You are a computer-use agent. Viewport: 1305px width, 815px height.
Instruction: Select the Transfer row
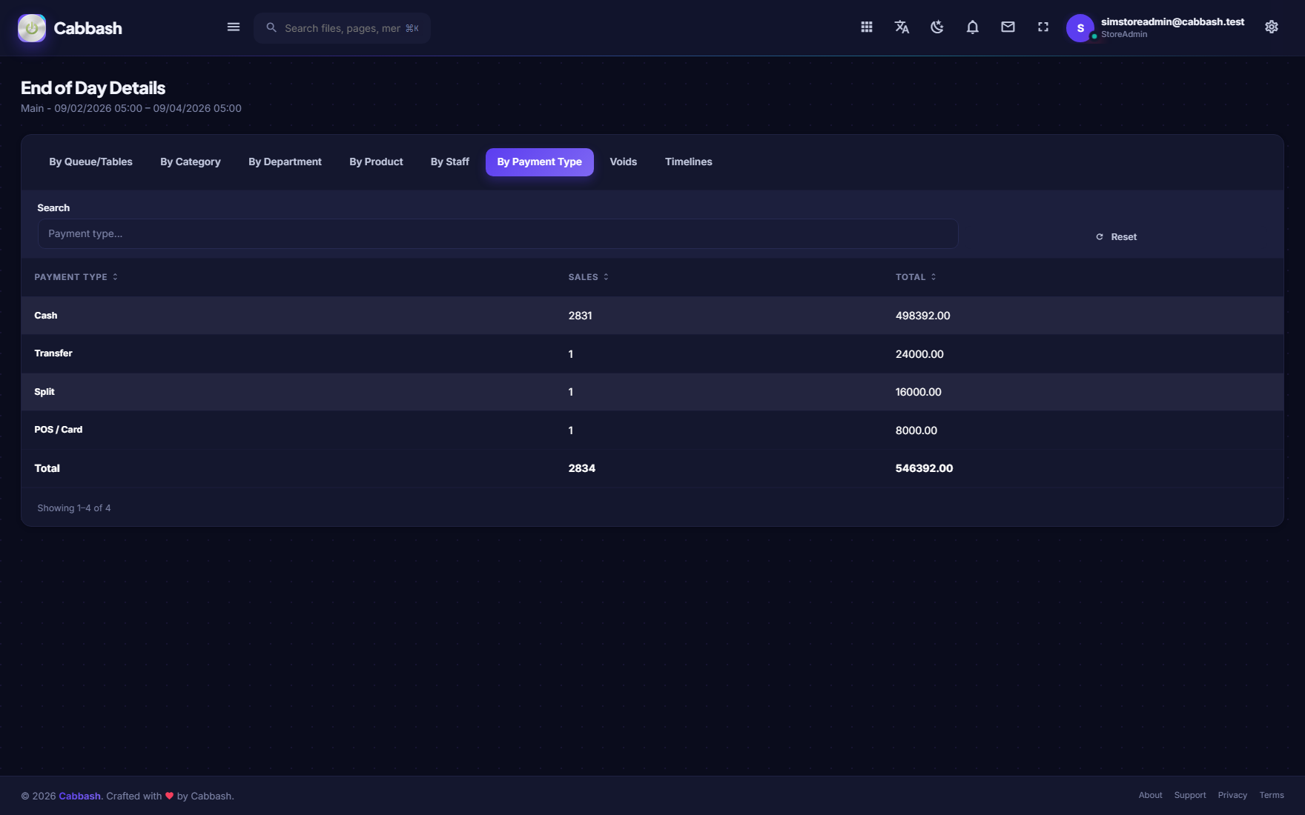pyautogui.click(x=652, y=353)
